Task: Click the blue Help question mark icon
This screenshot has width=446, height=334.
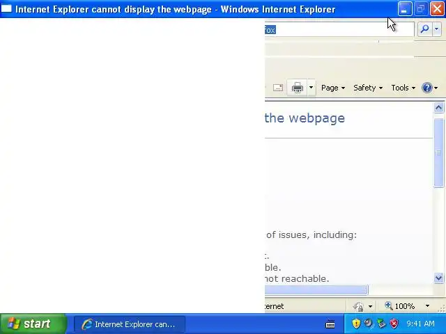Action: (427, 88)
